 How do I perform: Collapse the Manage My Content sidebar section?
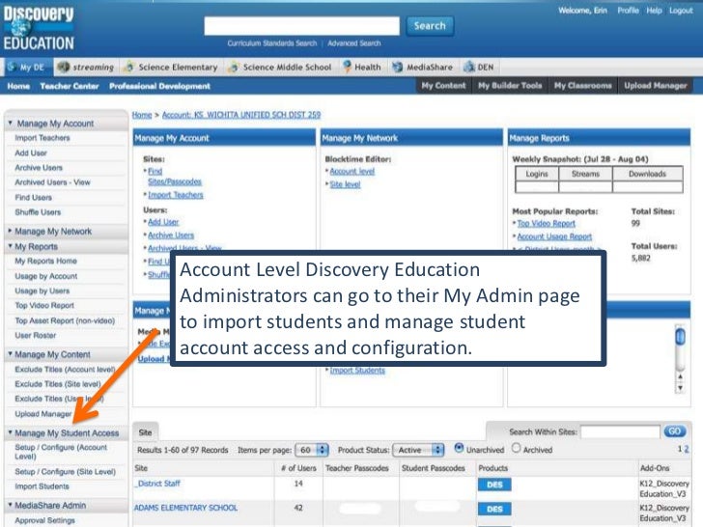tap(10, 354)
